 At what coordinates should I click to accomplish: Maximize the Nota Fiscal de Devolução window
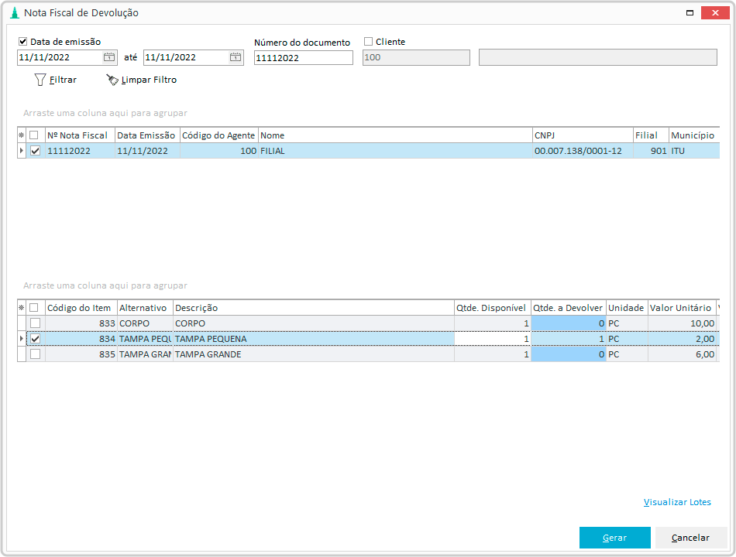[x=689, y=13]
